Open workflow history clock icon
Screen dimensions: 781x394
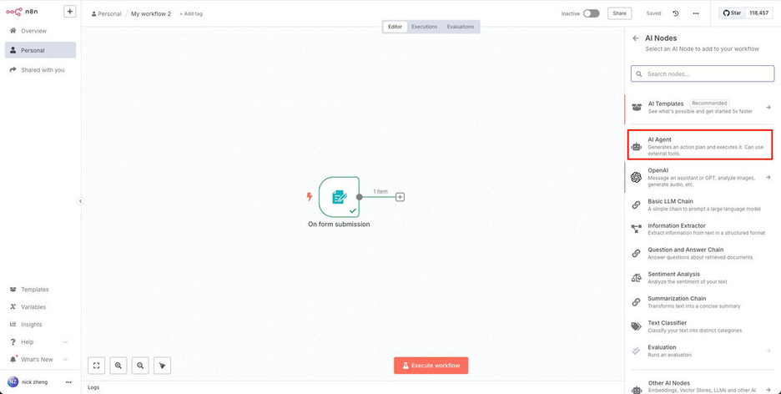(x=675, y=13)
